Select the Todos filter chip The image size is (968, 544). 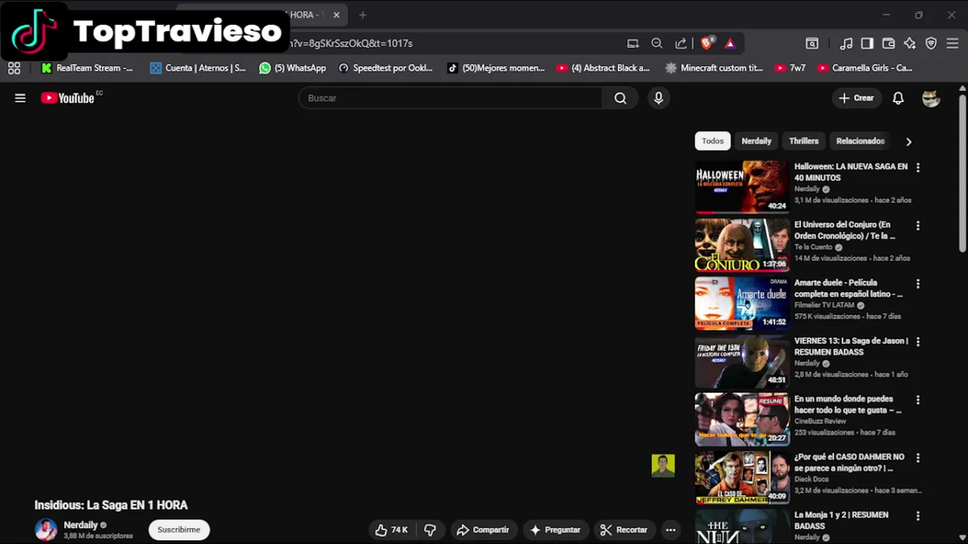click(712, 141)
